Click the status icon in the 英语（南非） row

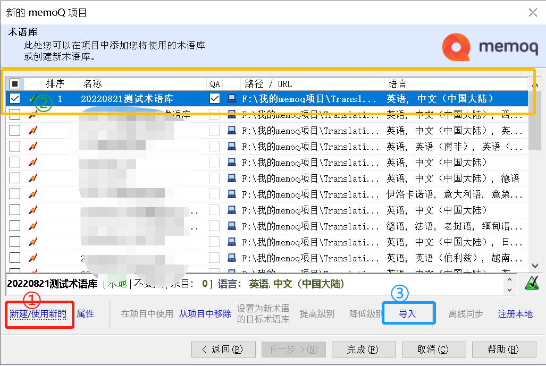click(33, 147)
